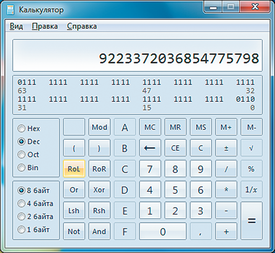Click the square root button
The width and height of the screenshot is (275, 253).
[x=251, y=148]
